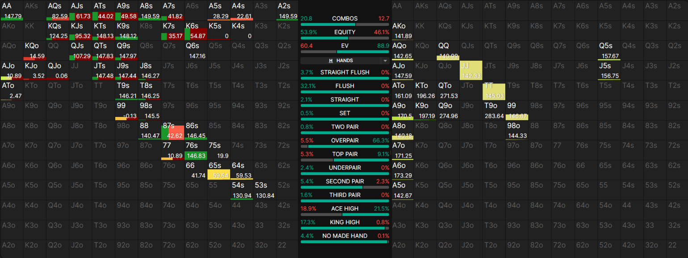The image size is (688, 258).
Task: Click the K6s cell showing 54.87
Action: 195,31
